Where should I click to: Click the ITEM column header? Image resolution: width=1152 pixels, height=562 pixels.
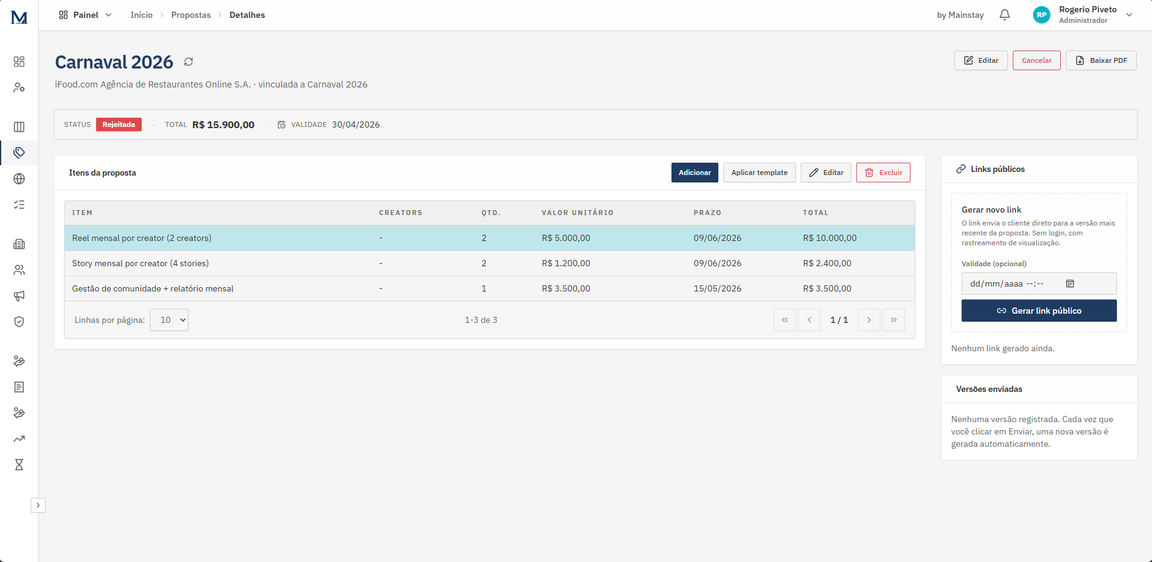click(82, 213)
